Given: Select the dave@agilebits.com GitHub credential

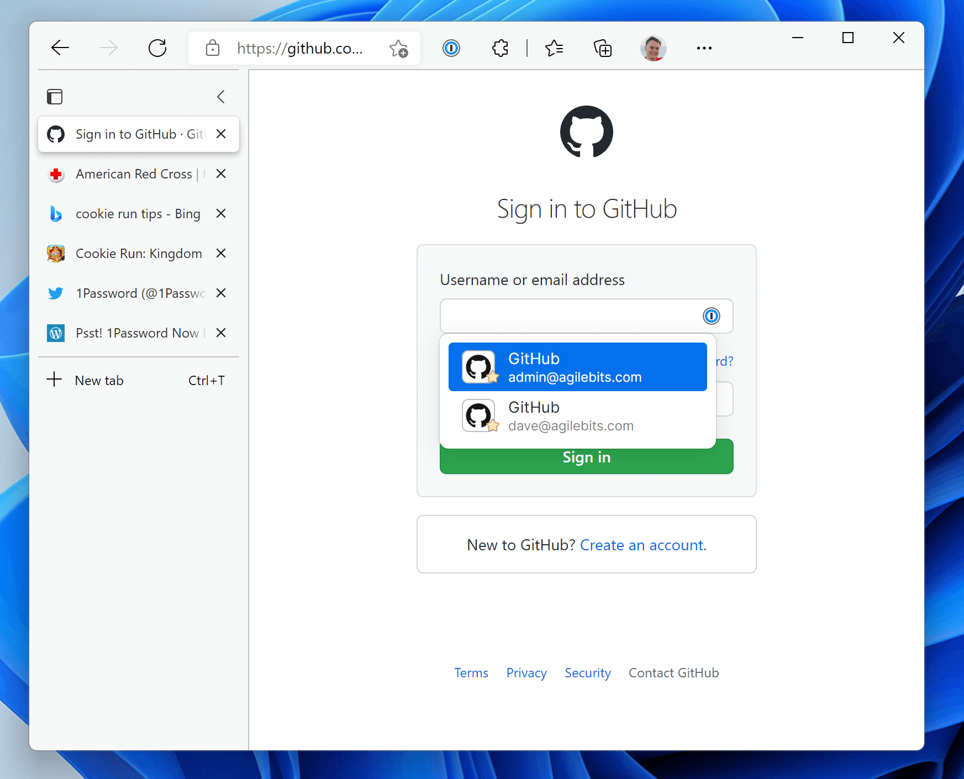Looking at the screenshot, I should [577, 415].
